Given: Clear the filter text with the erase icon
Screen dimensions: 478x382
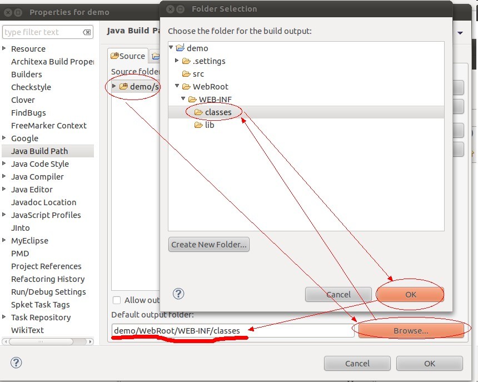Looking at the screenshot, I should tap(87, 32).
